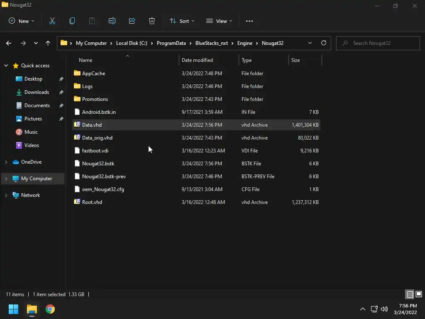Go back with the left arrow
The height and width of the screenshot is (319, 425).
point(9,43)
